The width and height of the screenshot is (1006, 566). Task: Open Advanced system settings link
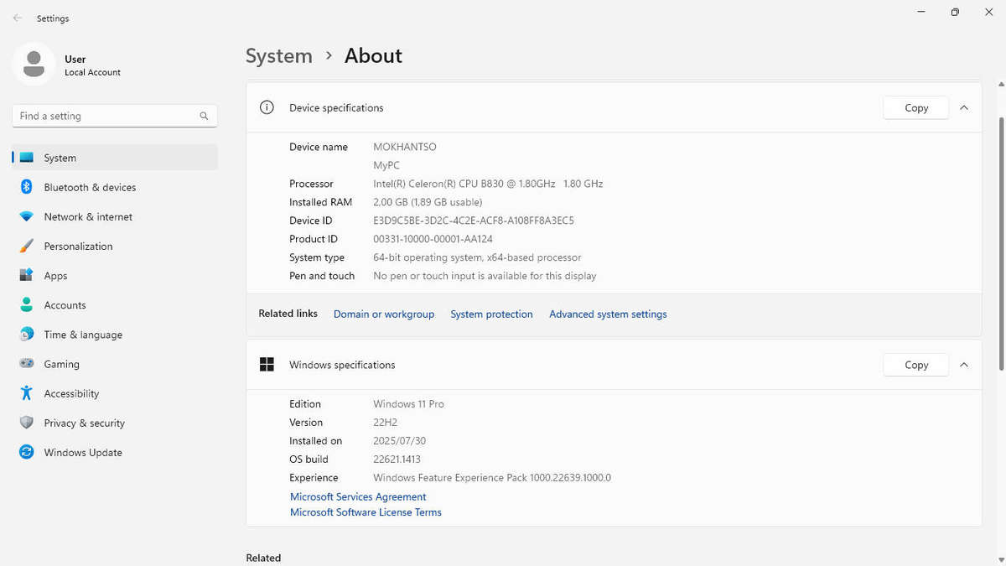608,314
